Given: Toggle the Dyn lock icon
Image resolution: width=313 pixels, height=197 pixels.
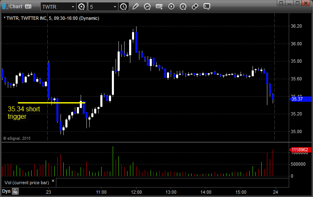Looking at the screenshot, I should pyautogui.click(x=15, y=191).
